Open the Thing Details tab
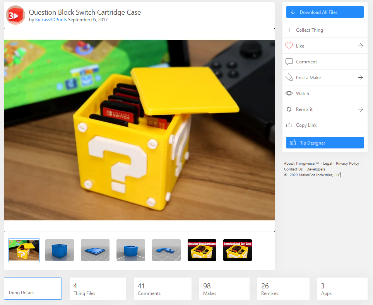 tap(33, 289)
